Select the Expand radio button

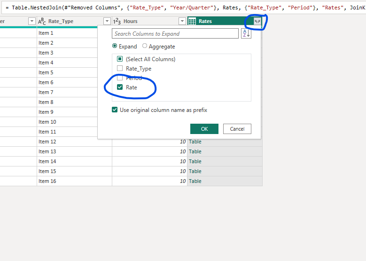point(115,46)
